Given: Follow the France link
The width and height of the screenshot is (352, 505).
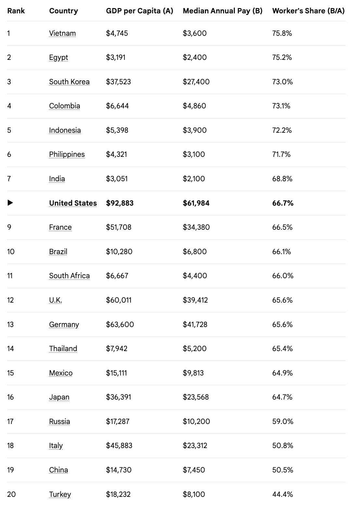Looking at the screenshot, I should tap(60, 227).
